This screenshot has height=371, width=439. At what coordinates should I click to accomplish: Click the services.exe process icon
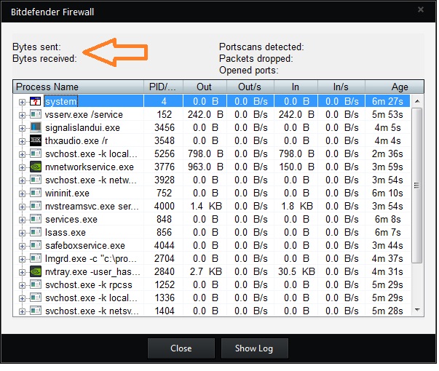[x=36, y=219]
